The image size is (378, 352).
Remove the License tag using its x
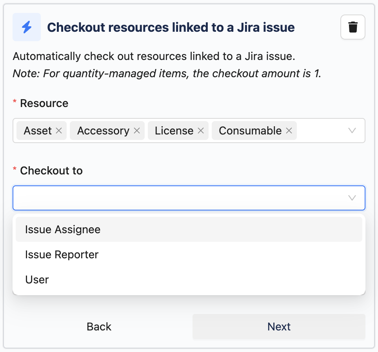(x=201, y=131)
